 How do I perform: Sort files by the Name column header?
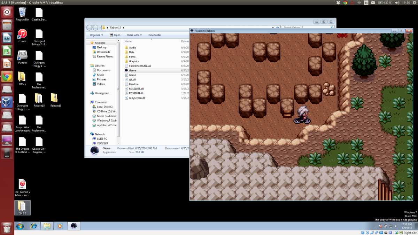click(128, 41)
